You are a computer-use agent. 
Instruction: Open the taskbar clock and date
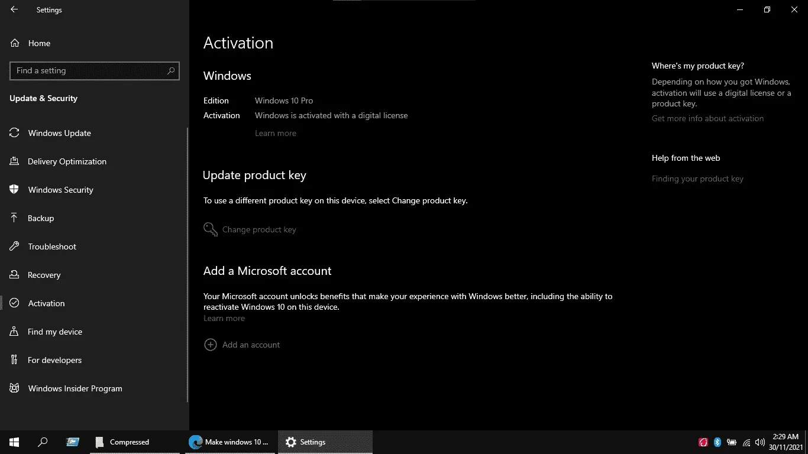point(786,442)
